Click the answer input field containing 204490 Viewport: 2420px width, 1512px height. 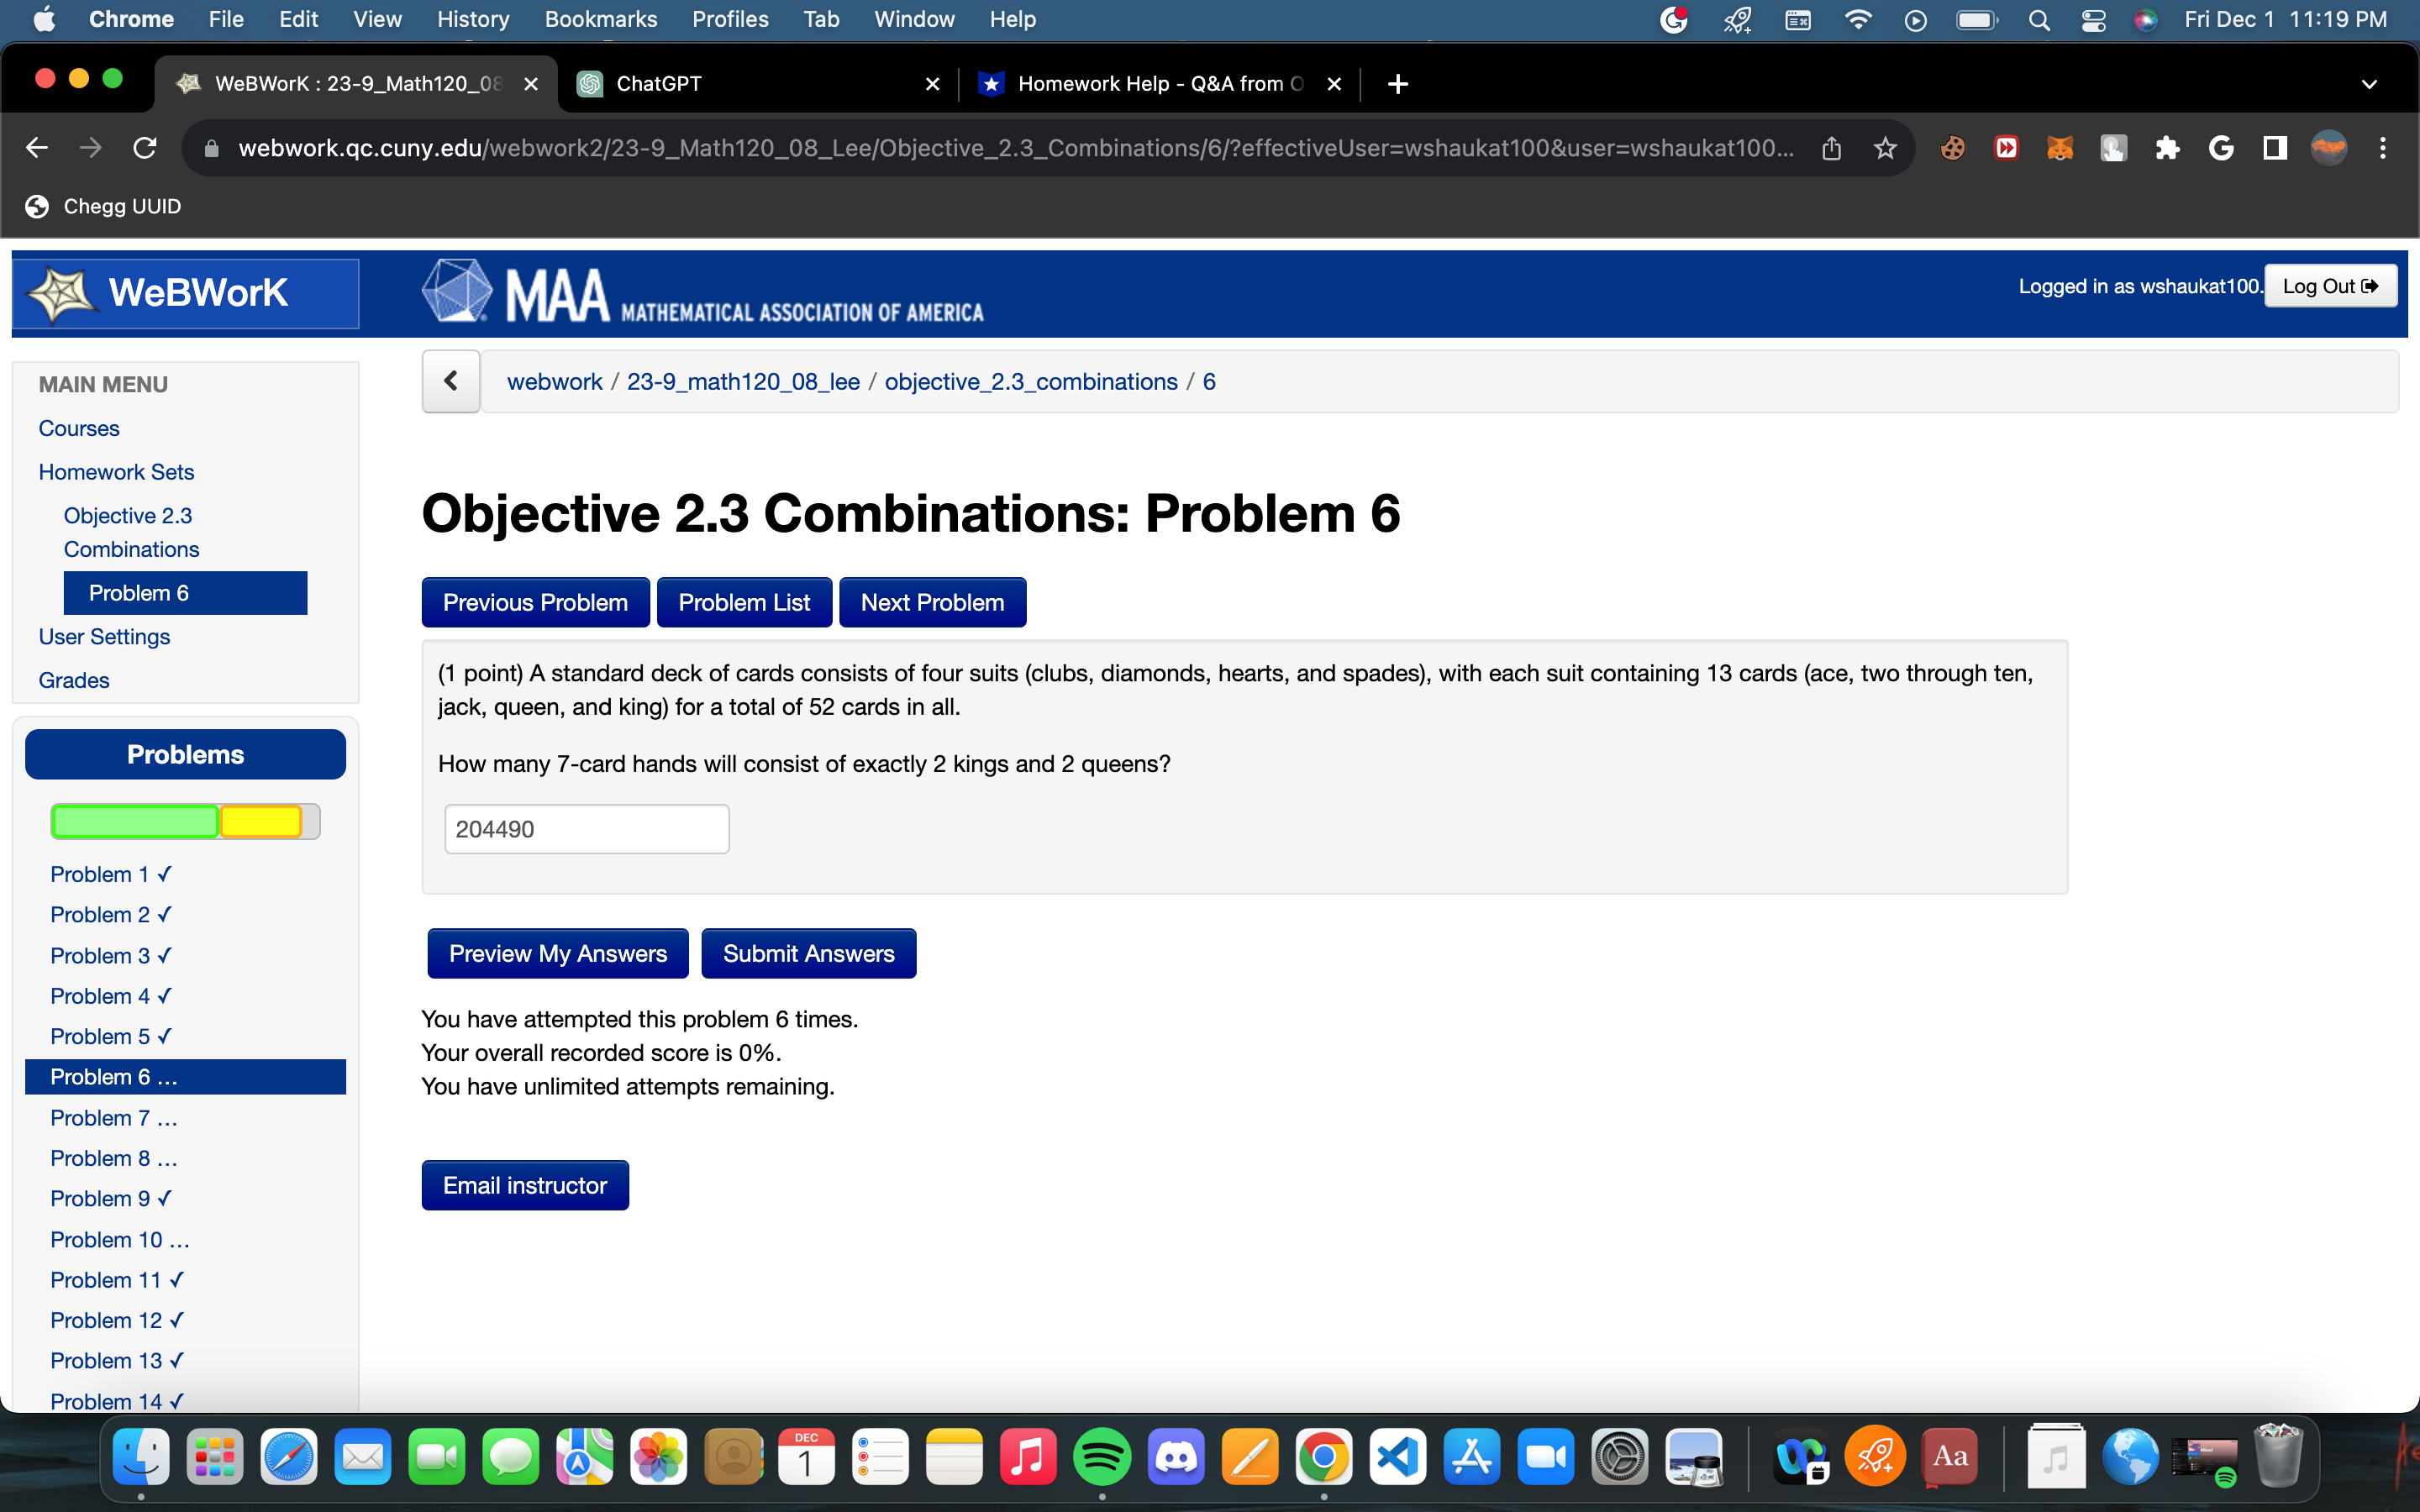pos(587,829)
